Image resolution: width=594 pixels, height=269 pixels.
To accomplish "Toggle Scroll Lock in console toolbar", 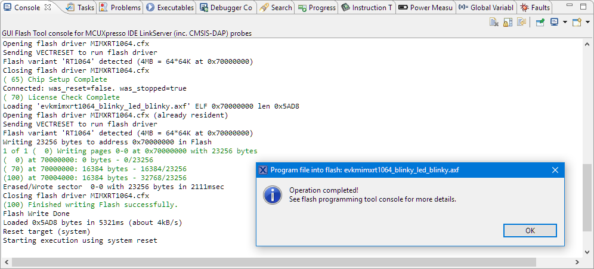I will click(x=508, y=23).
